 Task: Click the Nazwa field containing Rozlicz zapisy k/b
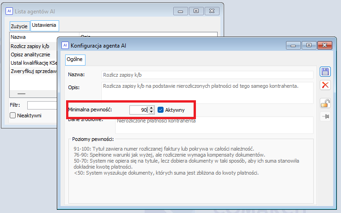[207, 75]
